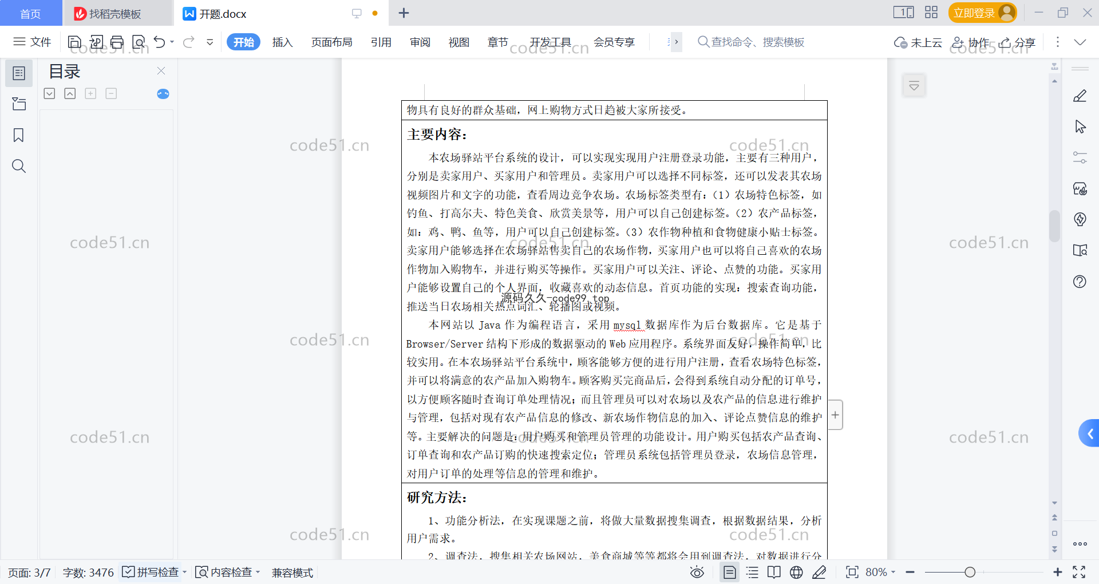Open the Help question mark icon

click(1080, 281)
